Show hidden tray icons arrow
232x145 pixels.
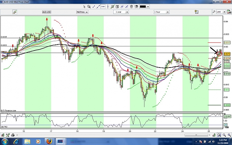pyautogui.click(x=196, y=142)
